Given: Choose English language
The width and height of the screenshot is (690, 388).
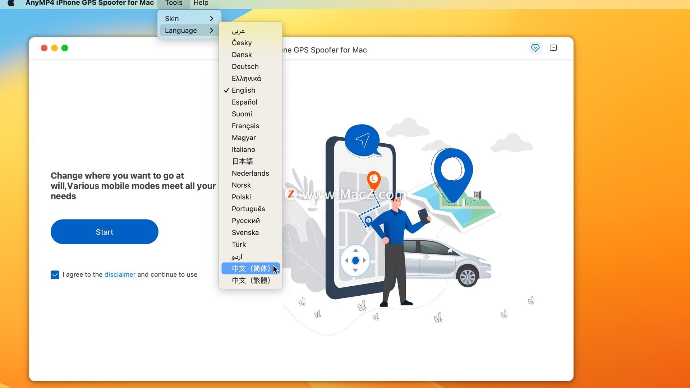Looking at the screenshot, I should click(x=250, y=90).
